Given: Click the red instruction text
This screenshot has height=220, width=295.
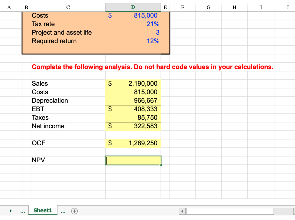Looking at the screenshot, I should pyautogui.click(x=153, y=67).
